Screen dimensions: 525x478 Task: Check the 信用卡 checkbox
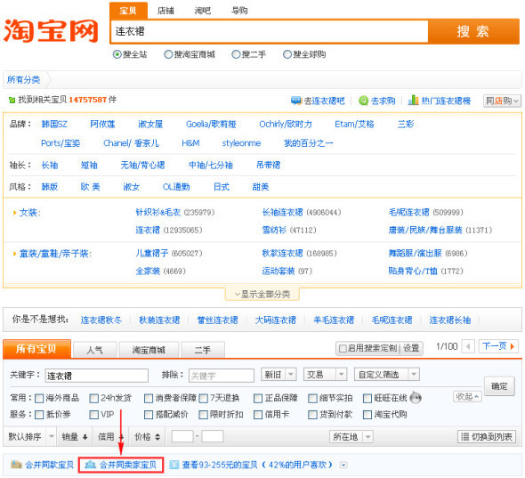(x=258, y=415)
